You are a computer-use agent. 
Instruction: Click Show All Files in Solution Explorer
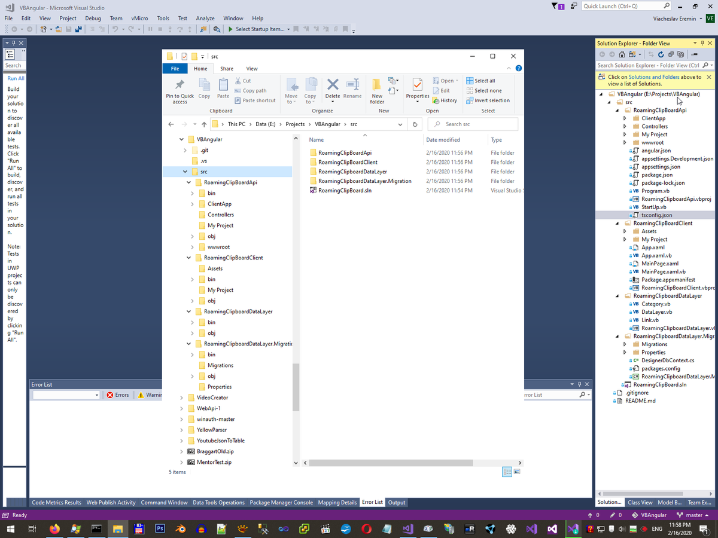(681, 54)
